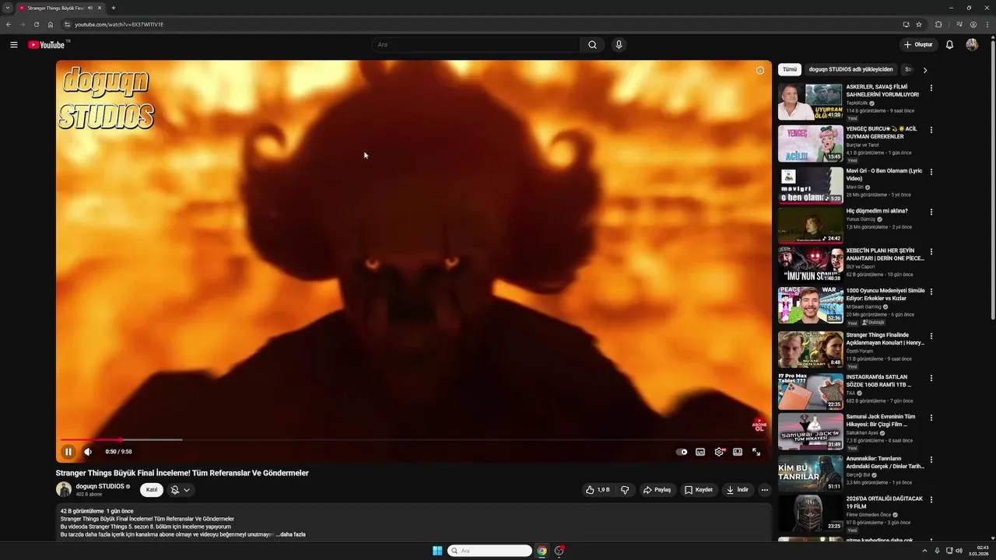Open 2026'DA ORTALIĞI DAĞITACAK 19 FİLM title
The width and height of the screenshot is (996, 560).
pos(885,502)
